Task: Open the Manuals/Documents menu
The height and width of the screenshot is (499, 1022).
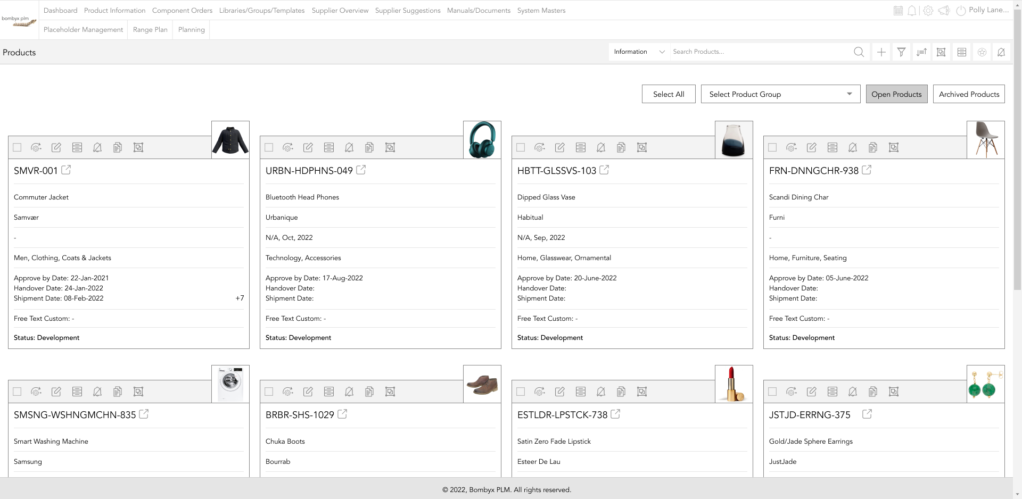Action: coord(479,10)
